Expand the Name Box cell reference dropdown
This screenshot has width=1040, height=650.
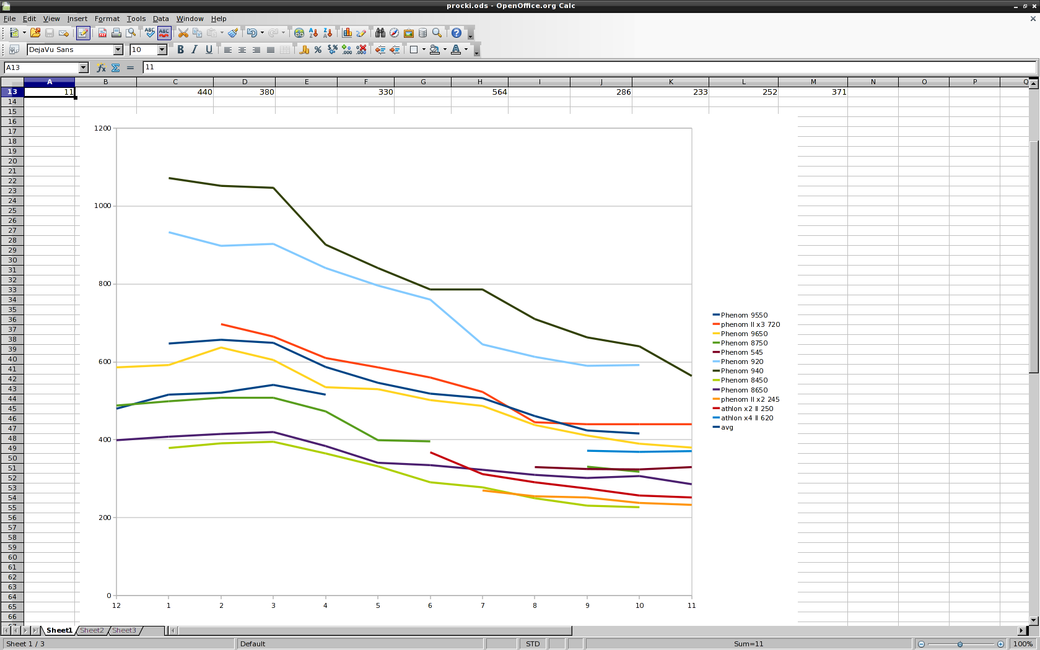[x=84, y=67]
